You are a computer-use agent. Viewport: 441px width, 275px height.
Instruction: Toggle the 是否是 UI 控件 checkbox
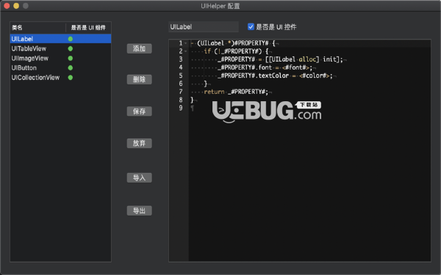coord(251,26)
